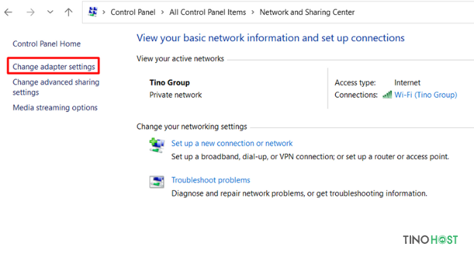Expand chevron after Control Panel breadcrumb
474x254 pixels.
pos(163,12)
